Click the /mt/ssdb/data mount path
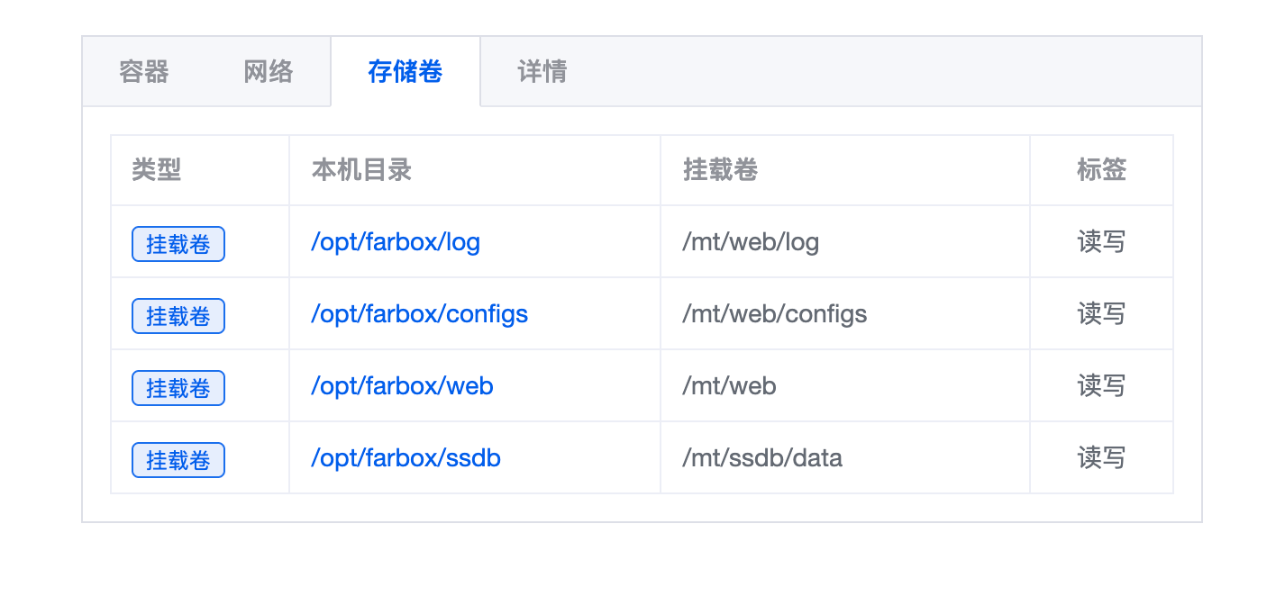This screenshot has width=1285, height=605. (762, 458)
